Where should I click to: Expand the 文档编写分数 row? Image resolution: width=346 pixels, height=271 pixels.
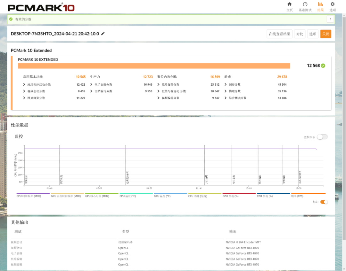click(91, 91)
